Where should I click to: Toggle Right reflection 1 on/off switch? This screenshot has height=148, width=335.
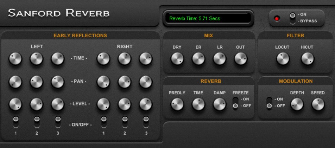pyautogui.click(x=103, y=122)
